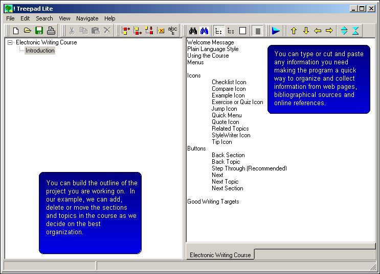Click the rename node abc icon
The width and height of the screenshot is (380, 274).
point(173,31)
